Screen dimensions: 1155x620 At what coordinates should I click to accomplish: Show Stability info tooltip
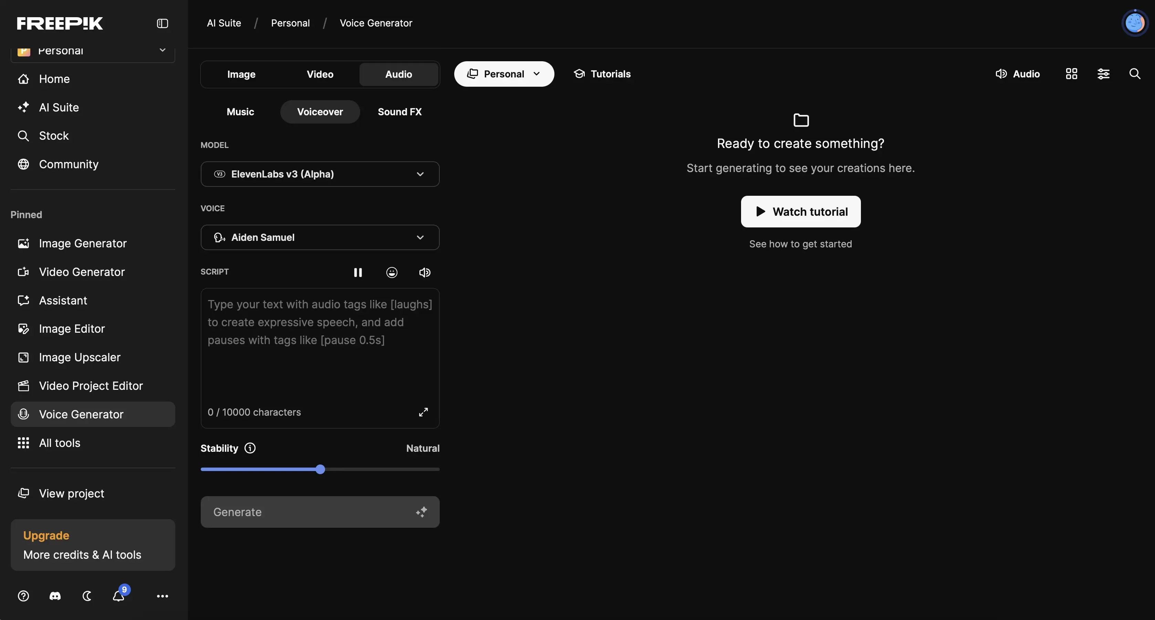(250, 448)
